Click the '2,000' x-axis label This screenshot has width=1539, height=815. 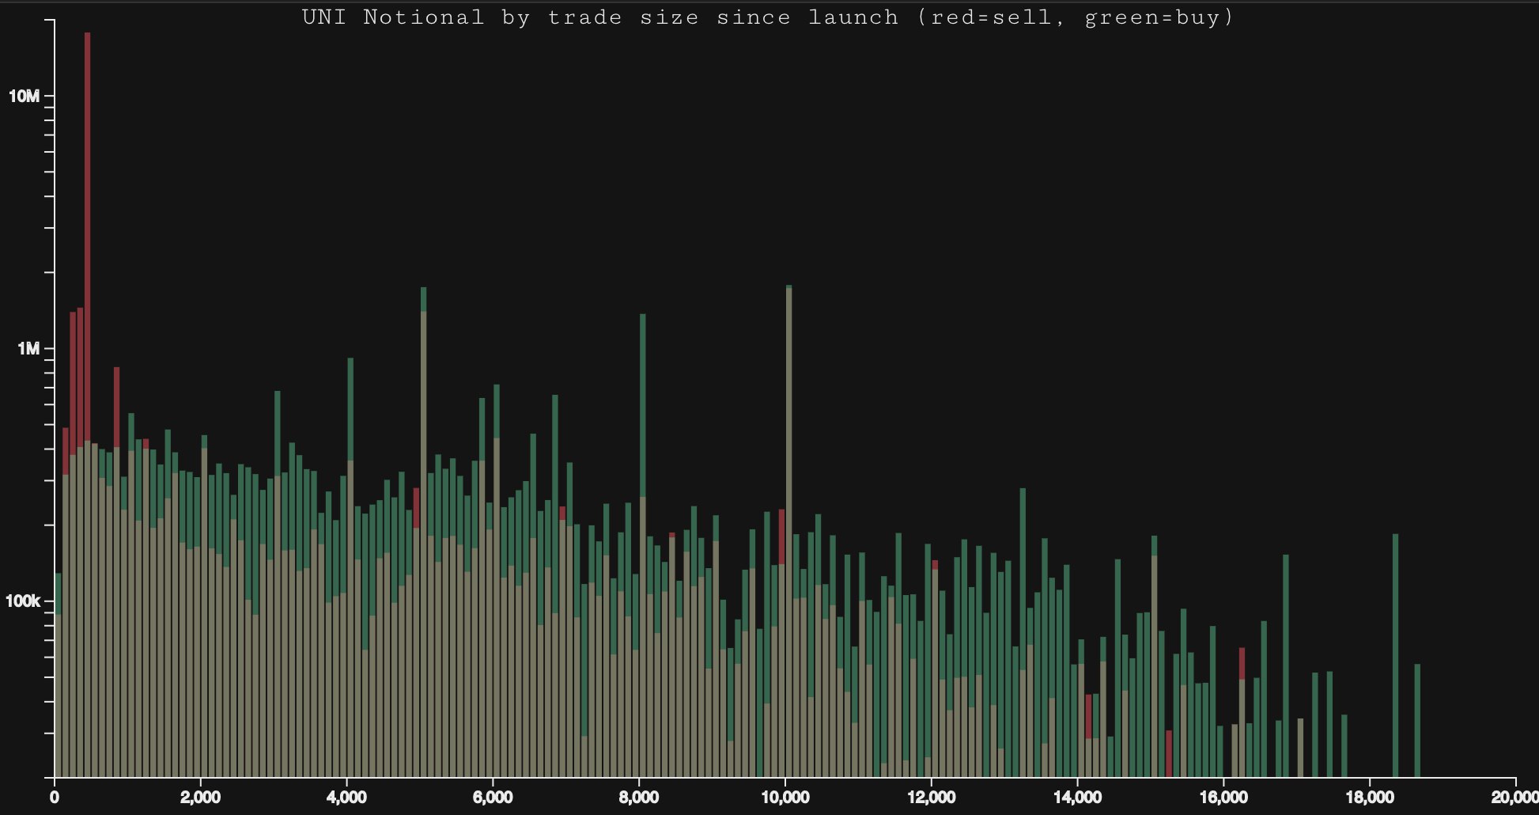pyautogui.click(x=200, y=798)
